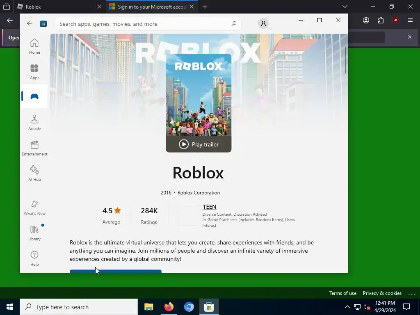The height and width of the screenshot is (315, 420).
Task: Open the taskbar clock and date
Action: click(x=385, y=307)
